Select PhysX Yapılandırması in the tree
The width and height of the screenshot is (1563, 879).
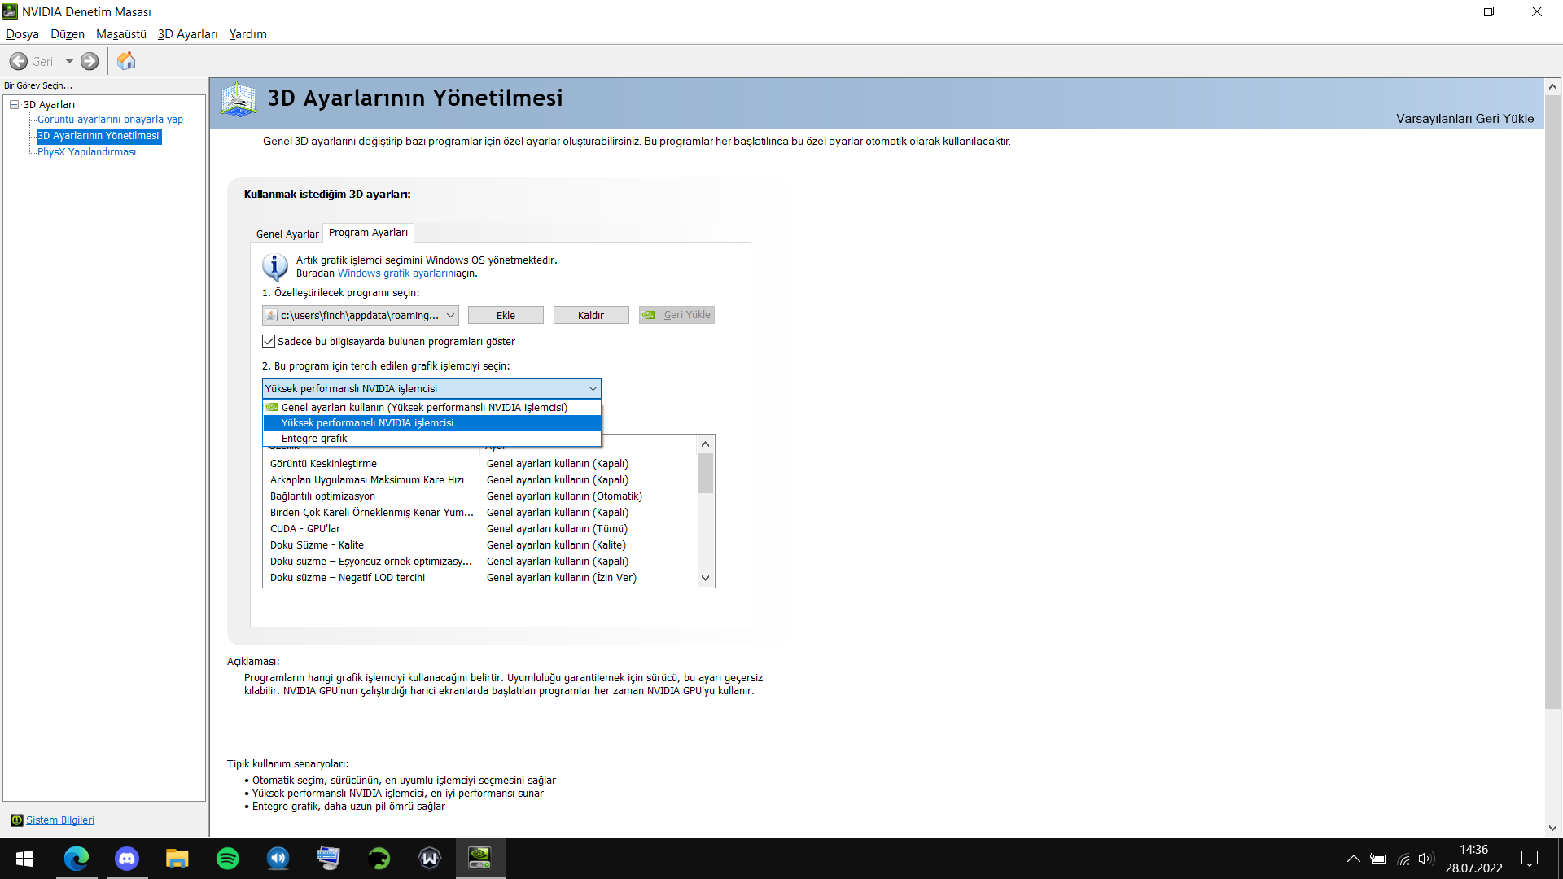(x=86, y=151)
